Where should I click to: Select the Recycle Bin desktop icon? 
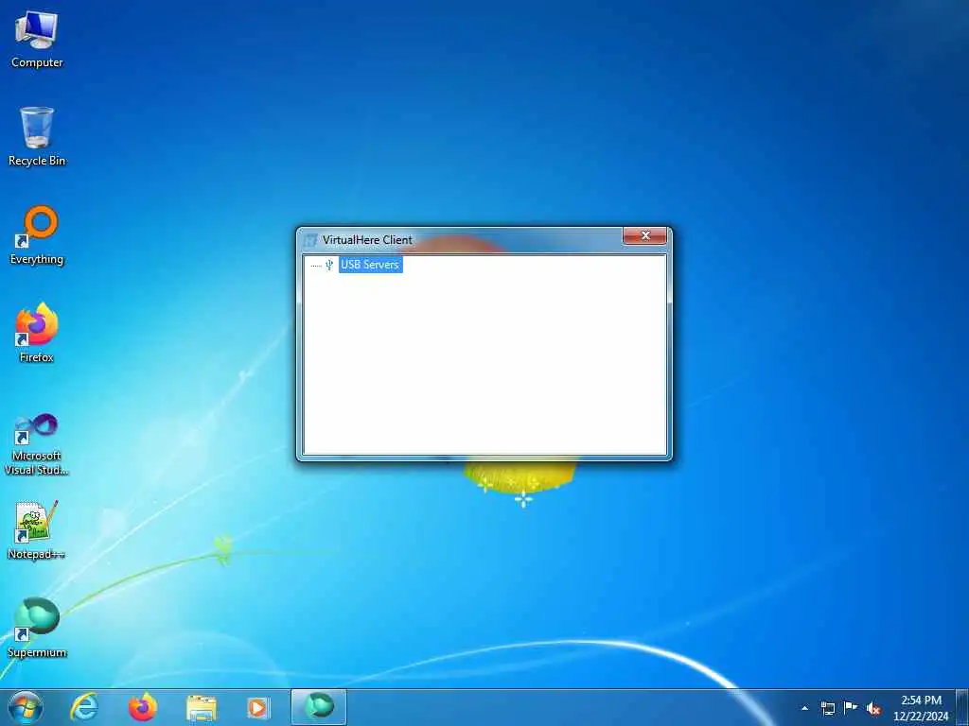tap(37, 137)
